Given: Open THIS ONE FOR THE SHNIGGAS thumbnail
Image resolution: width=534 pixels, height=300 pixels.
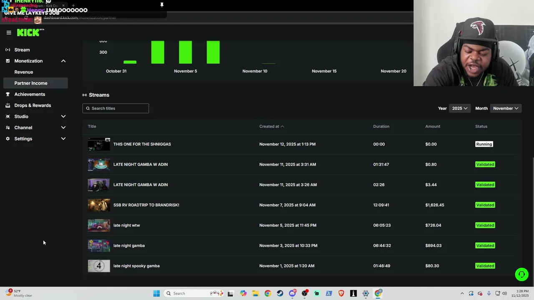Looking at the screenshot, I should pyautogui.click(x=99, y=144).
